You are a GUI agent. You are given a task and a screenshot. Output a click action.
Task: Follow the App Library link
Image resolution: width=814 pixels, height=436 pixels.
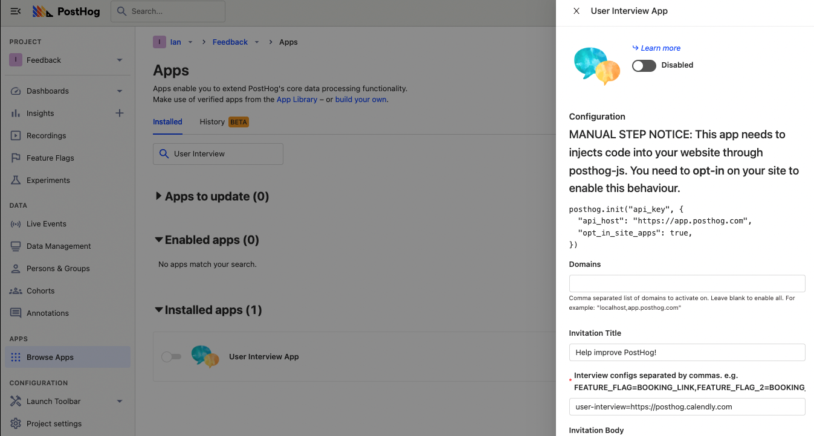(x=297, y=100)
